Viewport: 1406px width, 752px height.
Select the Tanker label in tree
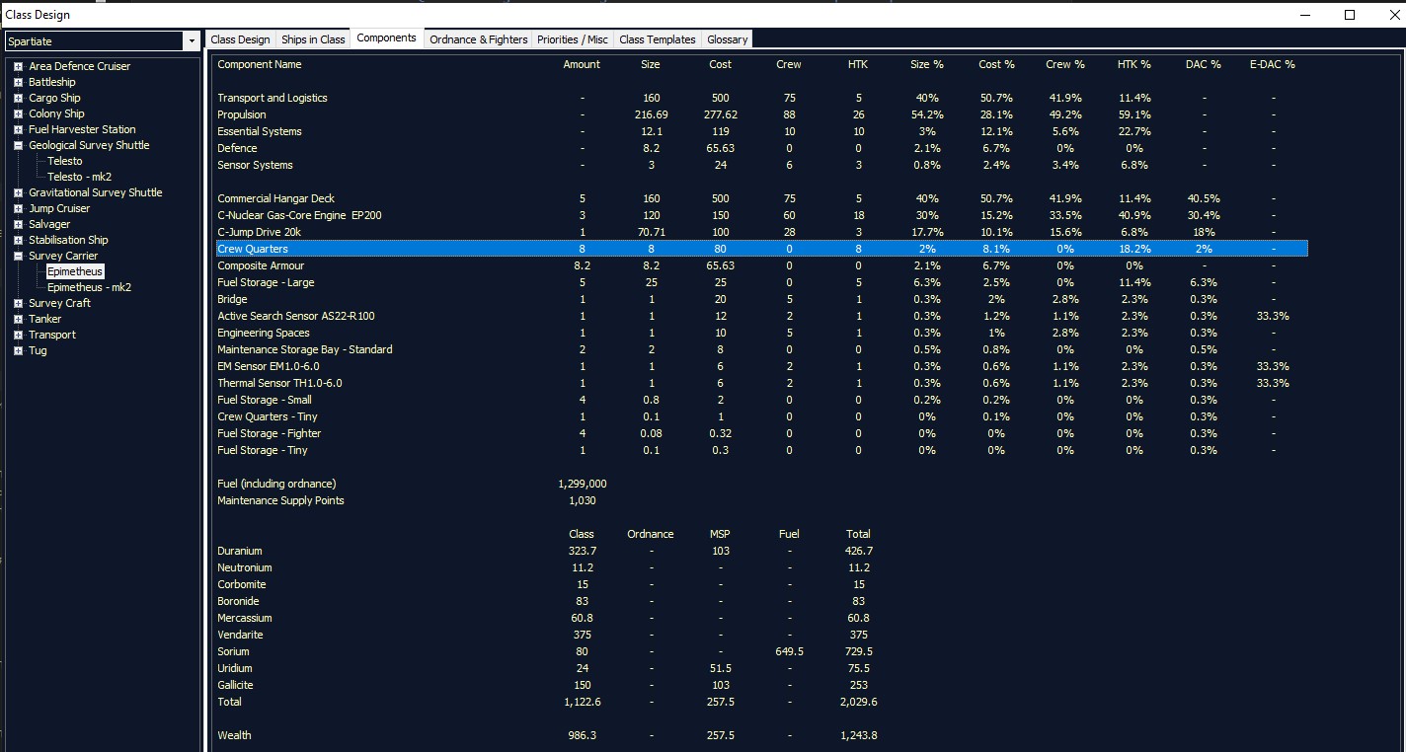(x=45, y=319)
